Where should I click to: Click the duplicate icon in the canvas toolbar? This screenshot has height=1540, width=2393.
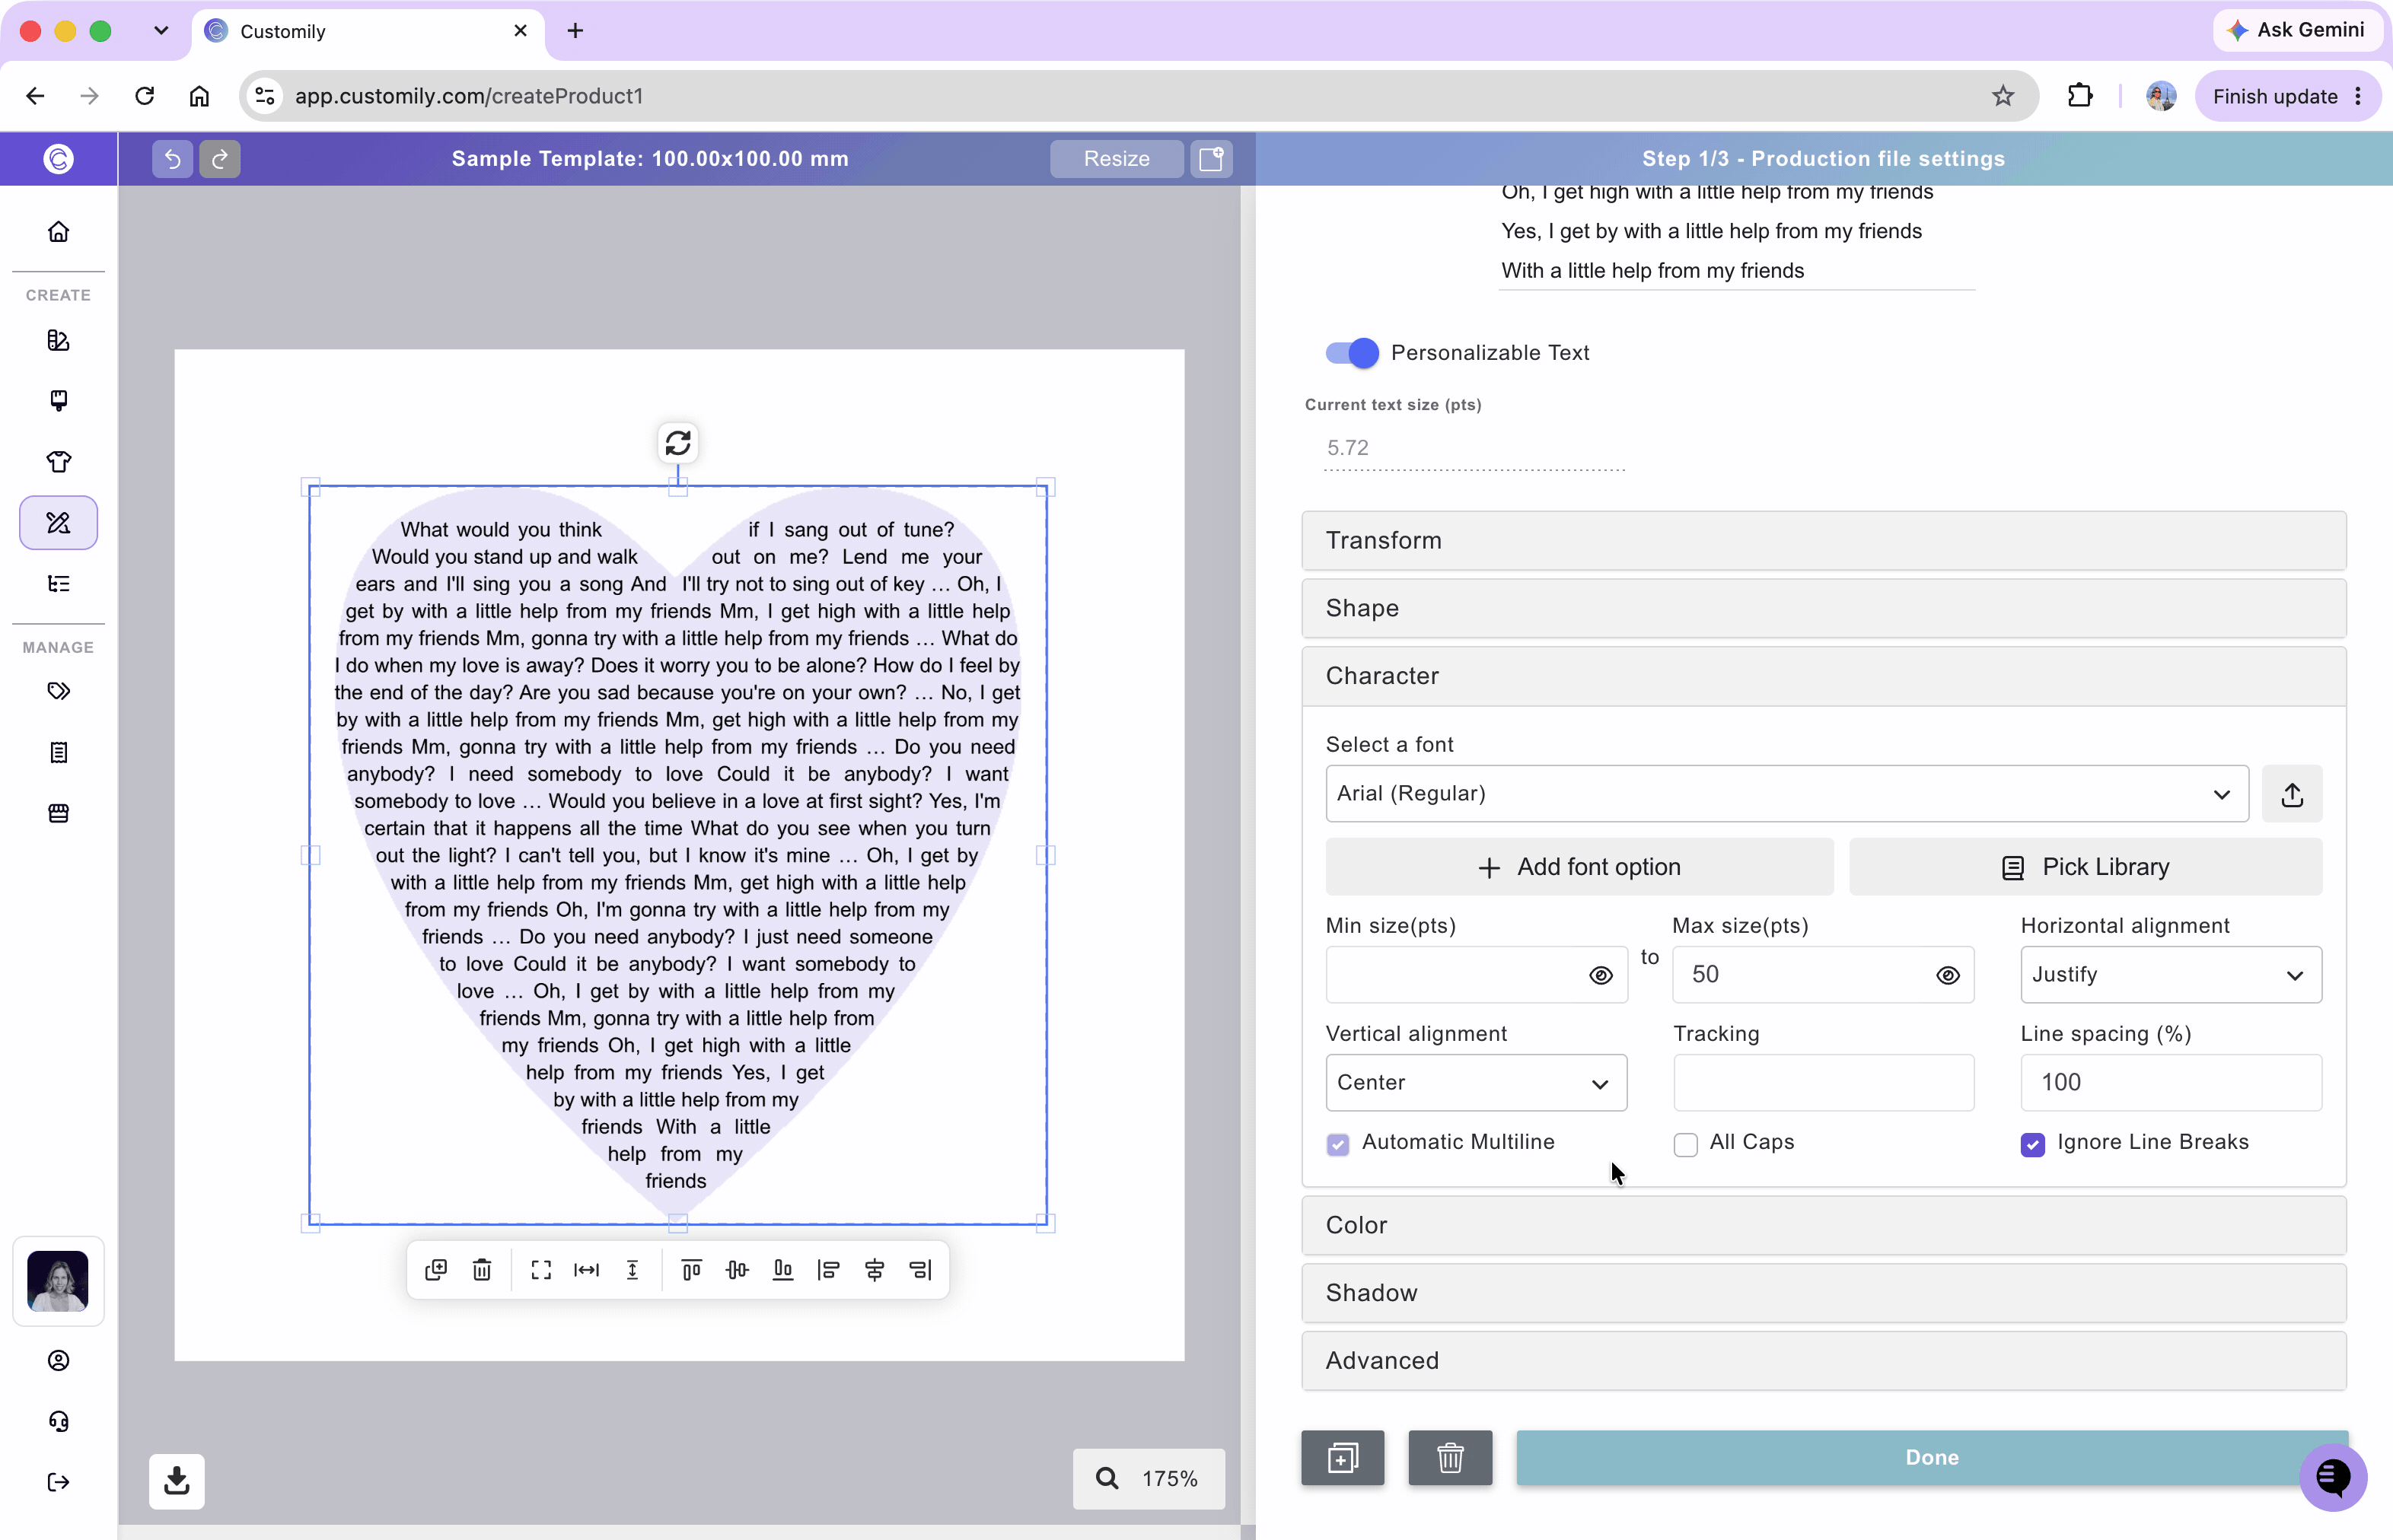pyautogui.click(x=436, y=1270)
